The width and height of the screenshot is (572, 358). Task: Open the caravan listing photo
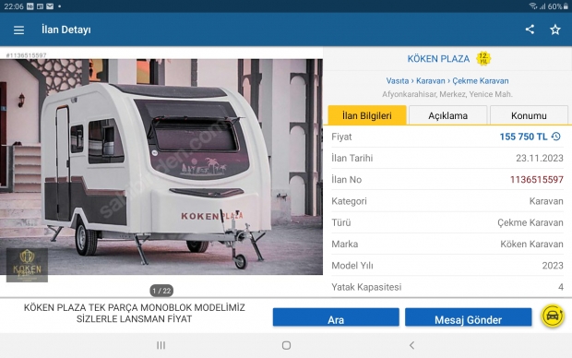point(161,167)
